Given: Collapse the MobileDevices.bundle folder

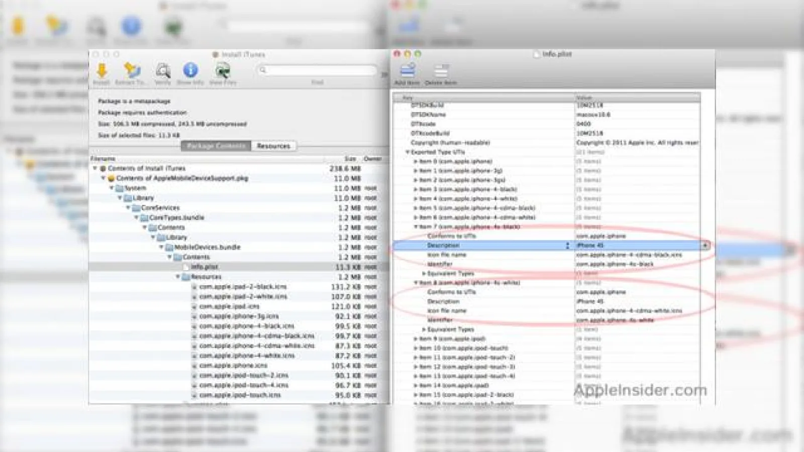Looking at the screenshot, I should click(x=161, y=247).
